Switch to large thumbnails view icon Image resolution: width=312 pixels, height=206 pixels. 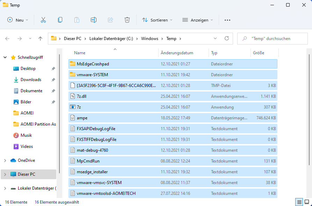[x=306, y=202]
